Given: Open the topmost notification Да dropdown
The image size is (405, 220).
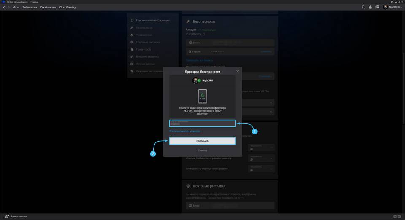Looking at the screenshot, I should pyautogui.click(x=261, y=148).
